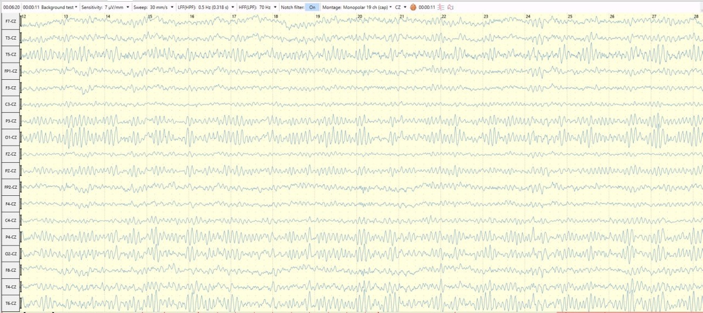Click the 21 second time marker

(402, 16)
